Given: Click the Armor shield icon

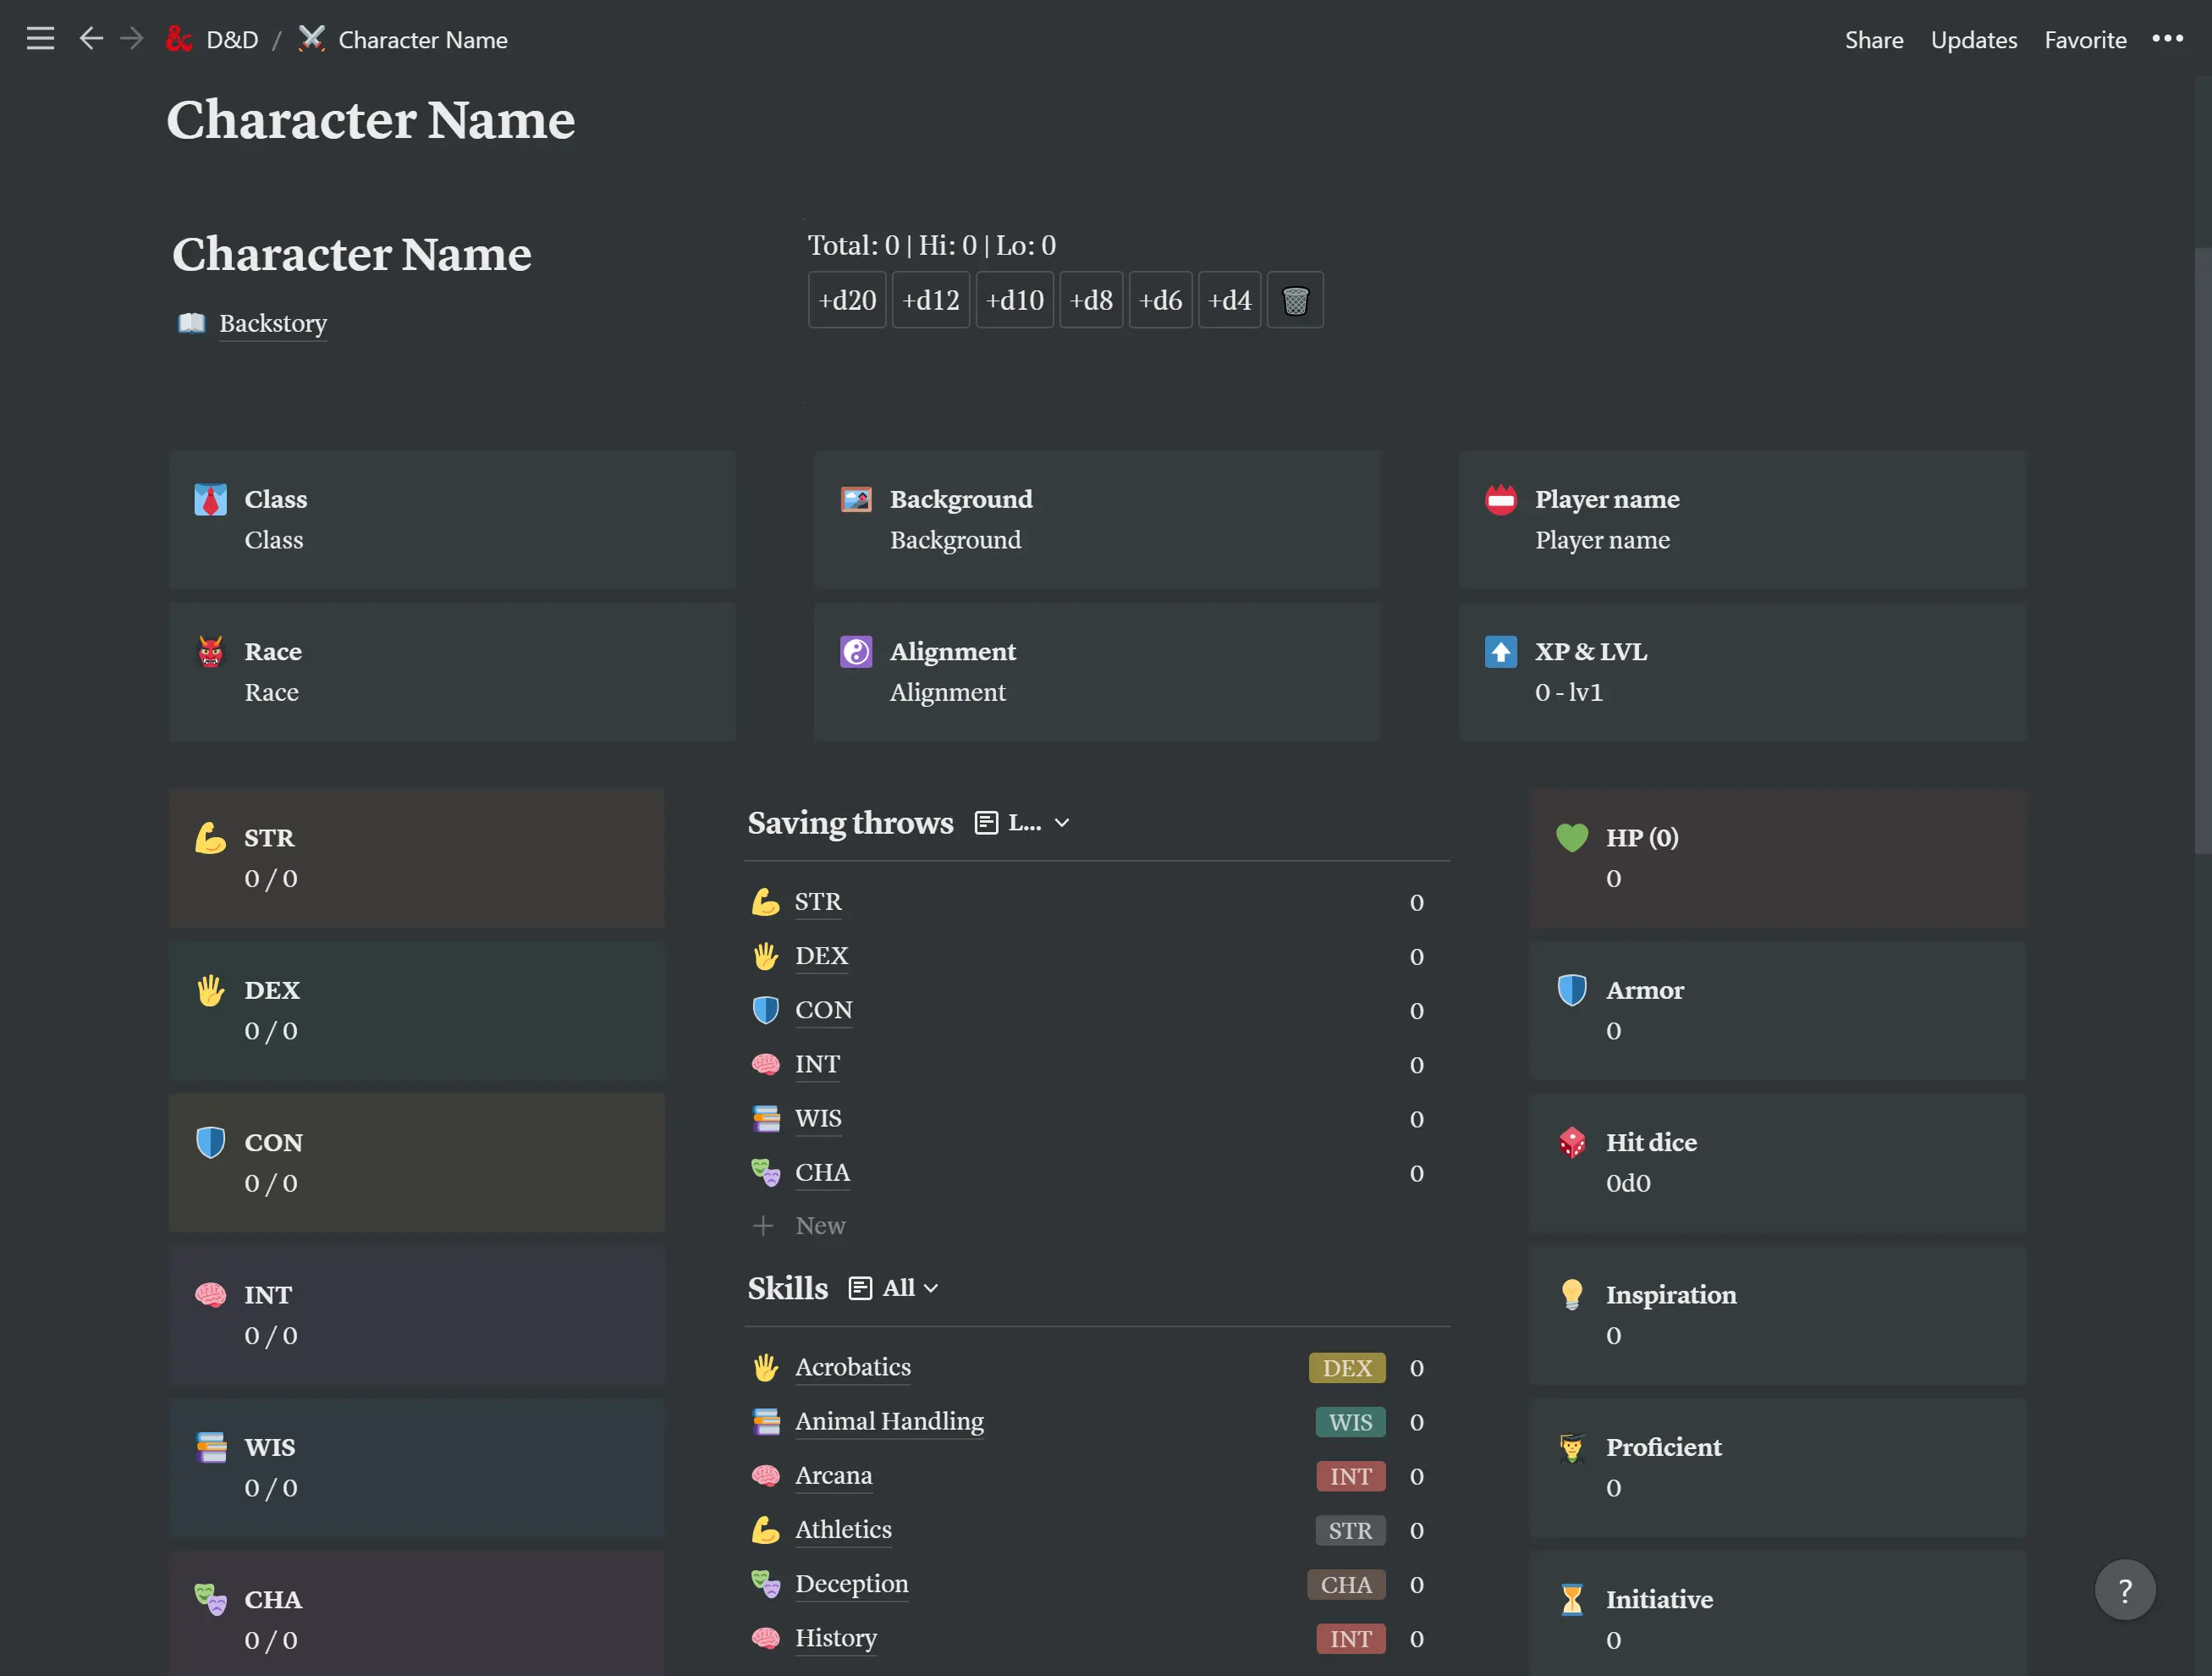Looking at the screenshot, I should click(1571, 990).
